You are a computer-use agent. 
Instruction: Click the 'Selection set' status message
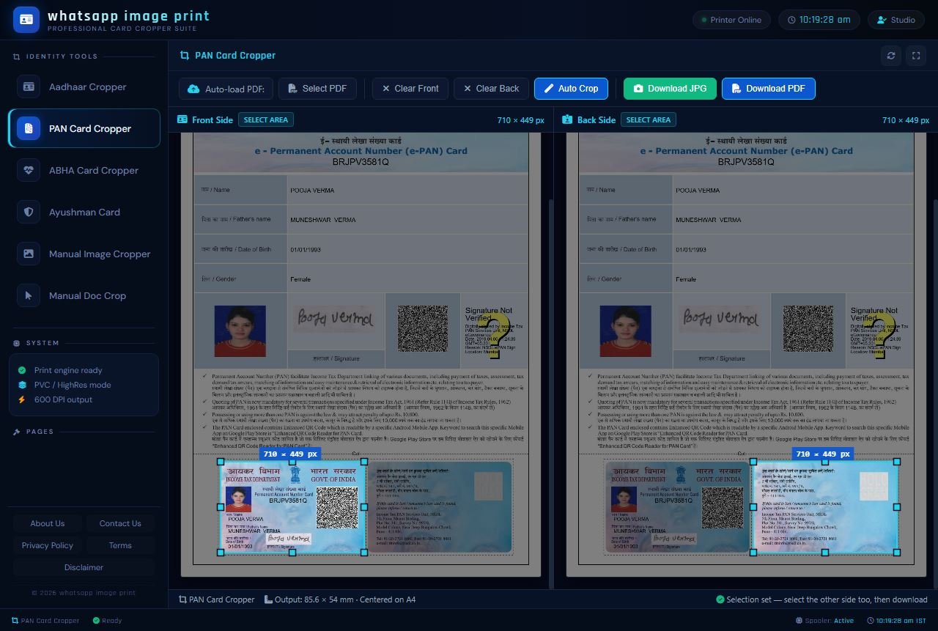[x=821, y=599]
